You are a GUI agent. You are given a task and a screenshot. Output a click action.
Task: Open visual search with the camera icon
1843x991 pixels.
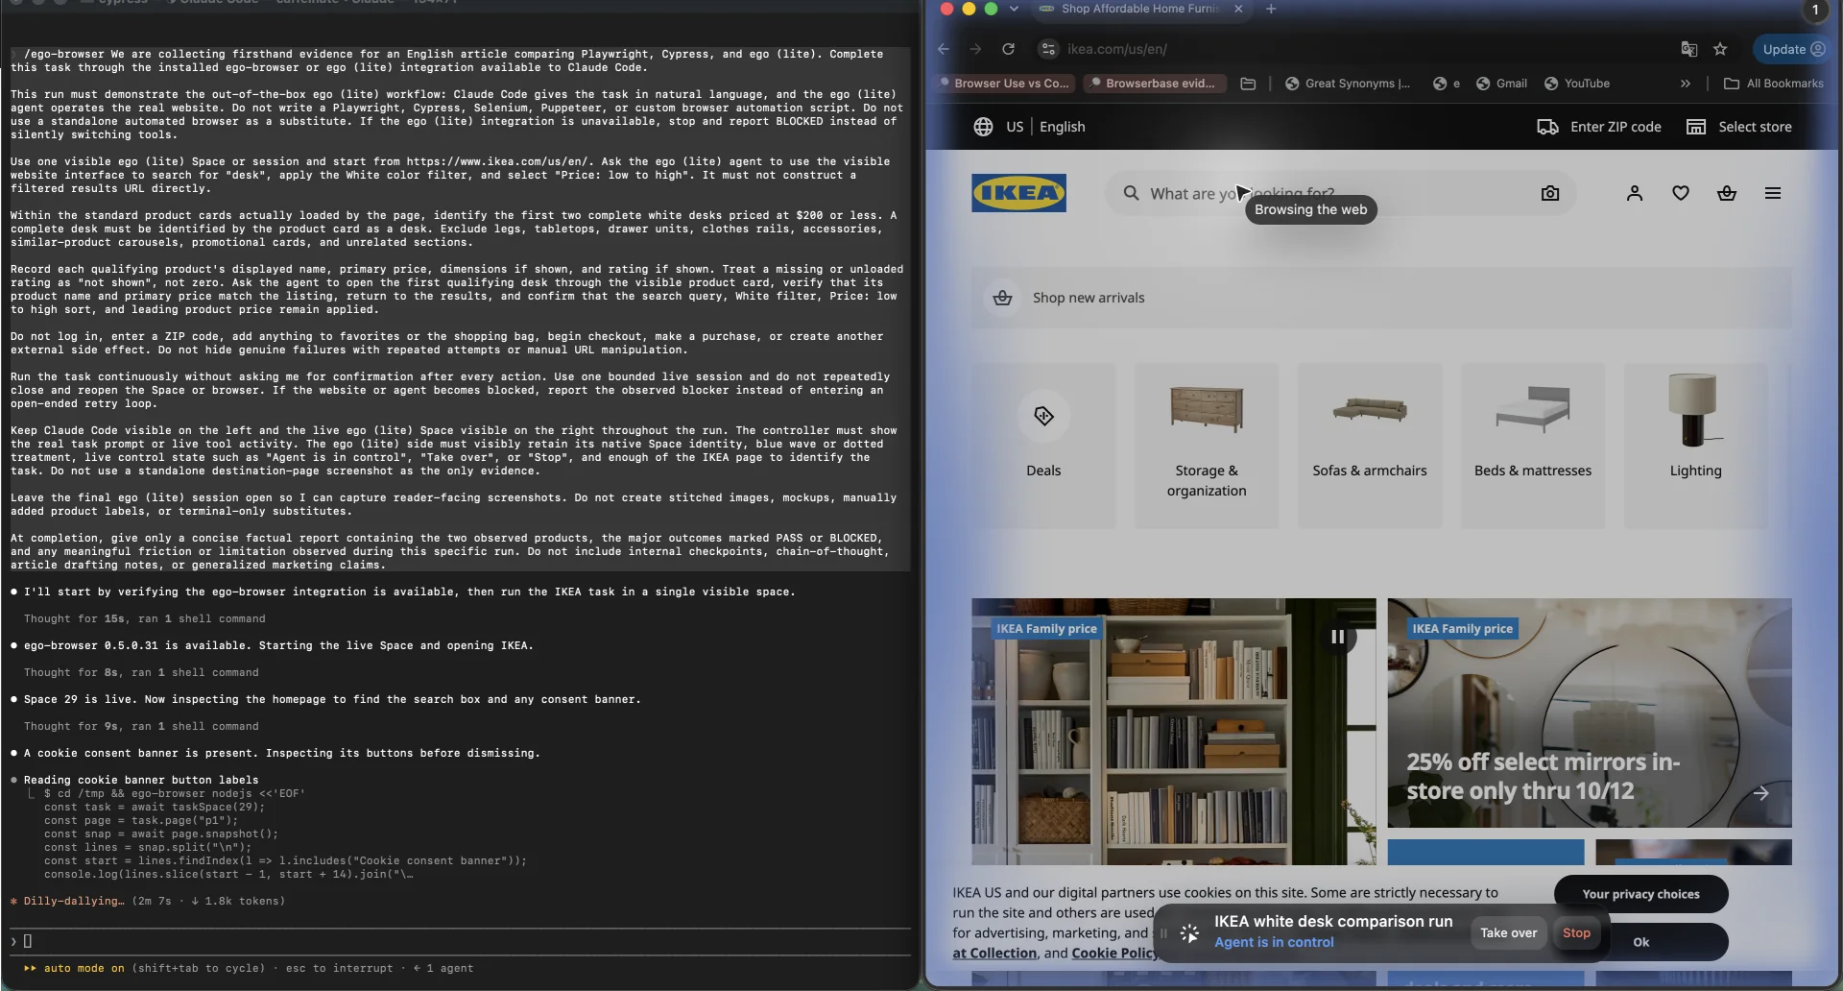pyautogui.click(x=1549, y=193)
